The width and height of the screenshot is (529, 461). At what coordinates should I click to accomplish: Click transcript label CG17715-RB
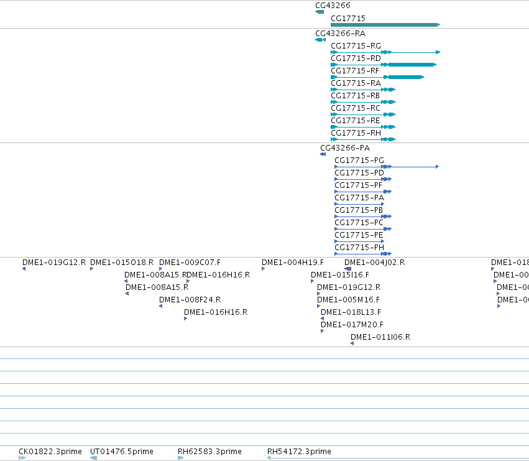point(355,96)
